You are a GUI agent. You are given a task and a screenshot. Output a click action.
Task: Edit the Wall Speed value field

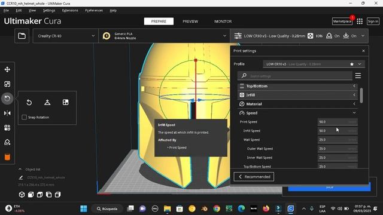point(338,140)
